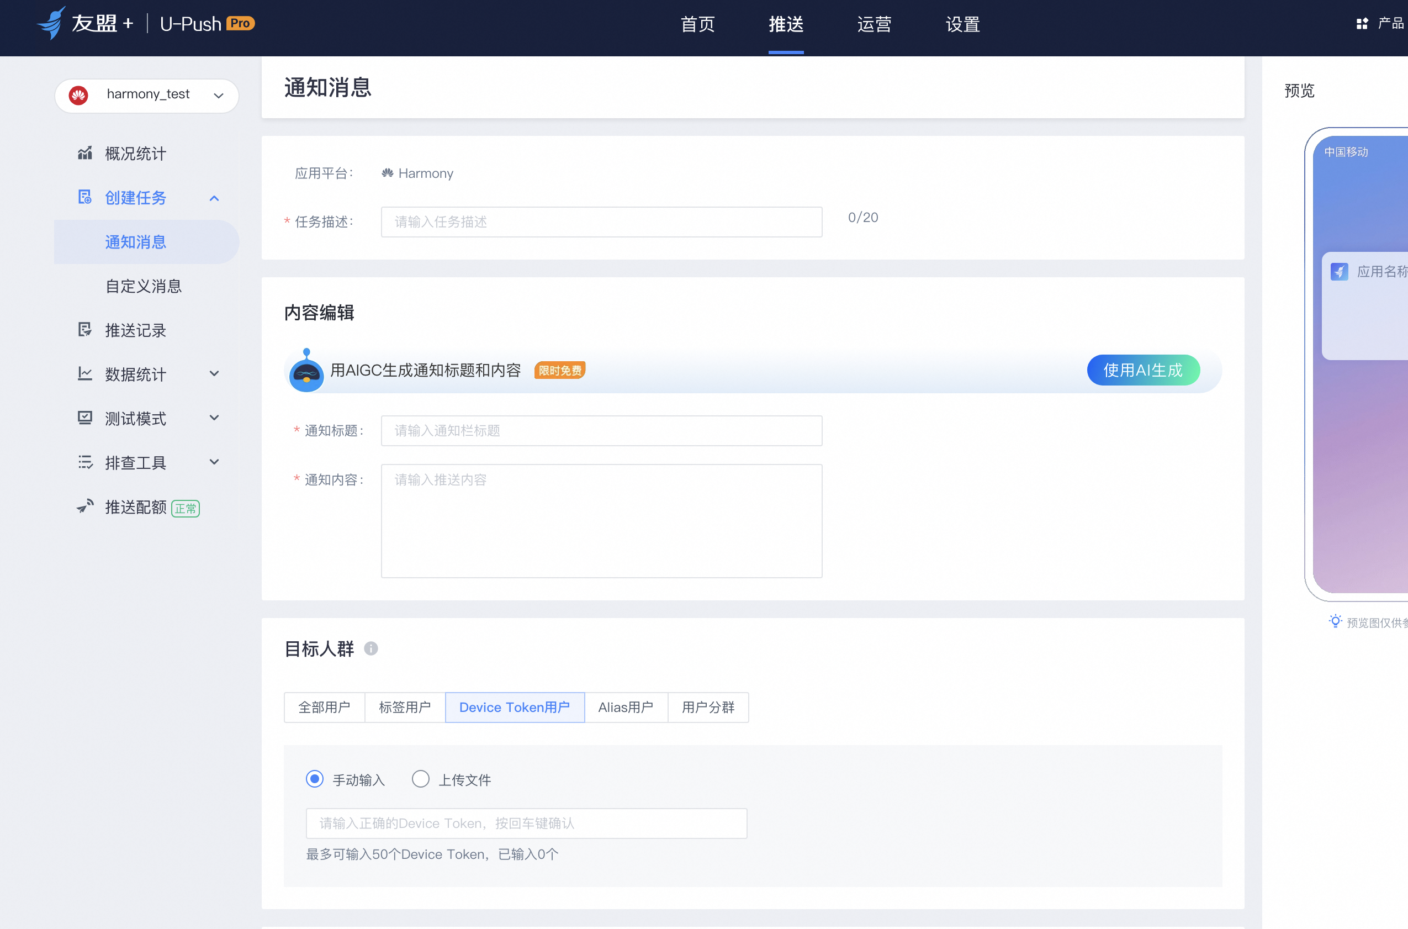Click the Umeng bird logo
The height and width of the screenshot is (929, 1408).
tap(51, 23)
